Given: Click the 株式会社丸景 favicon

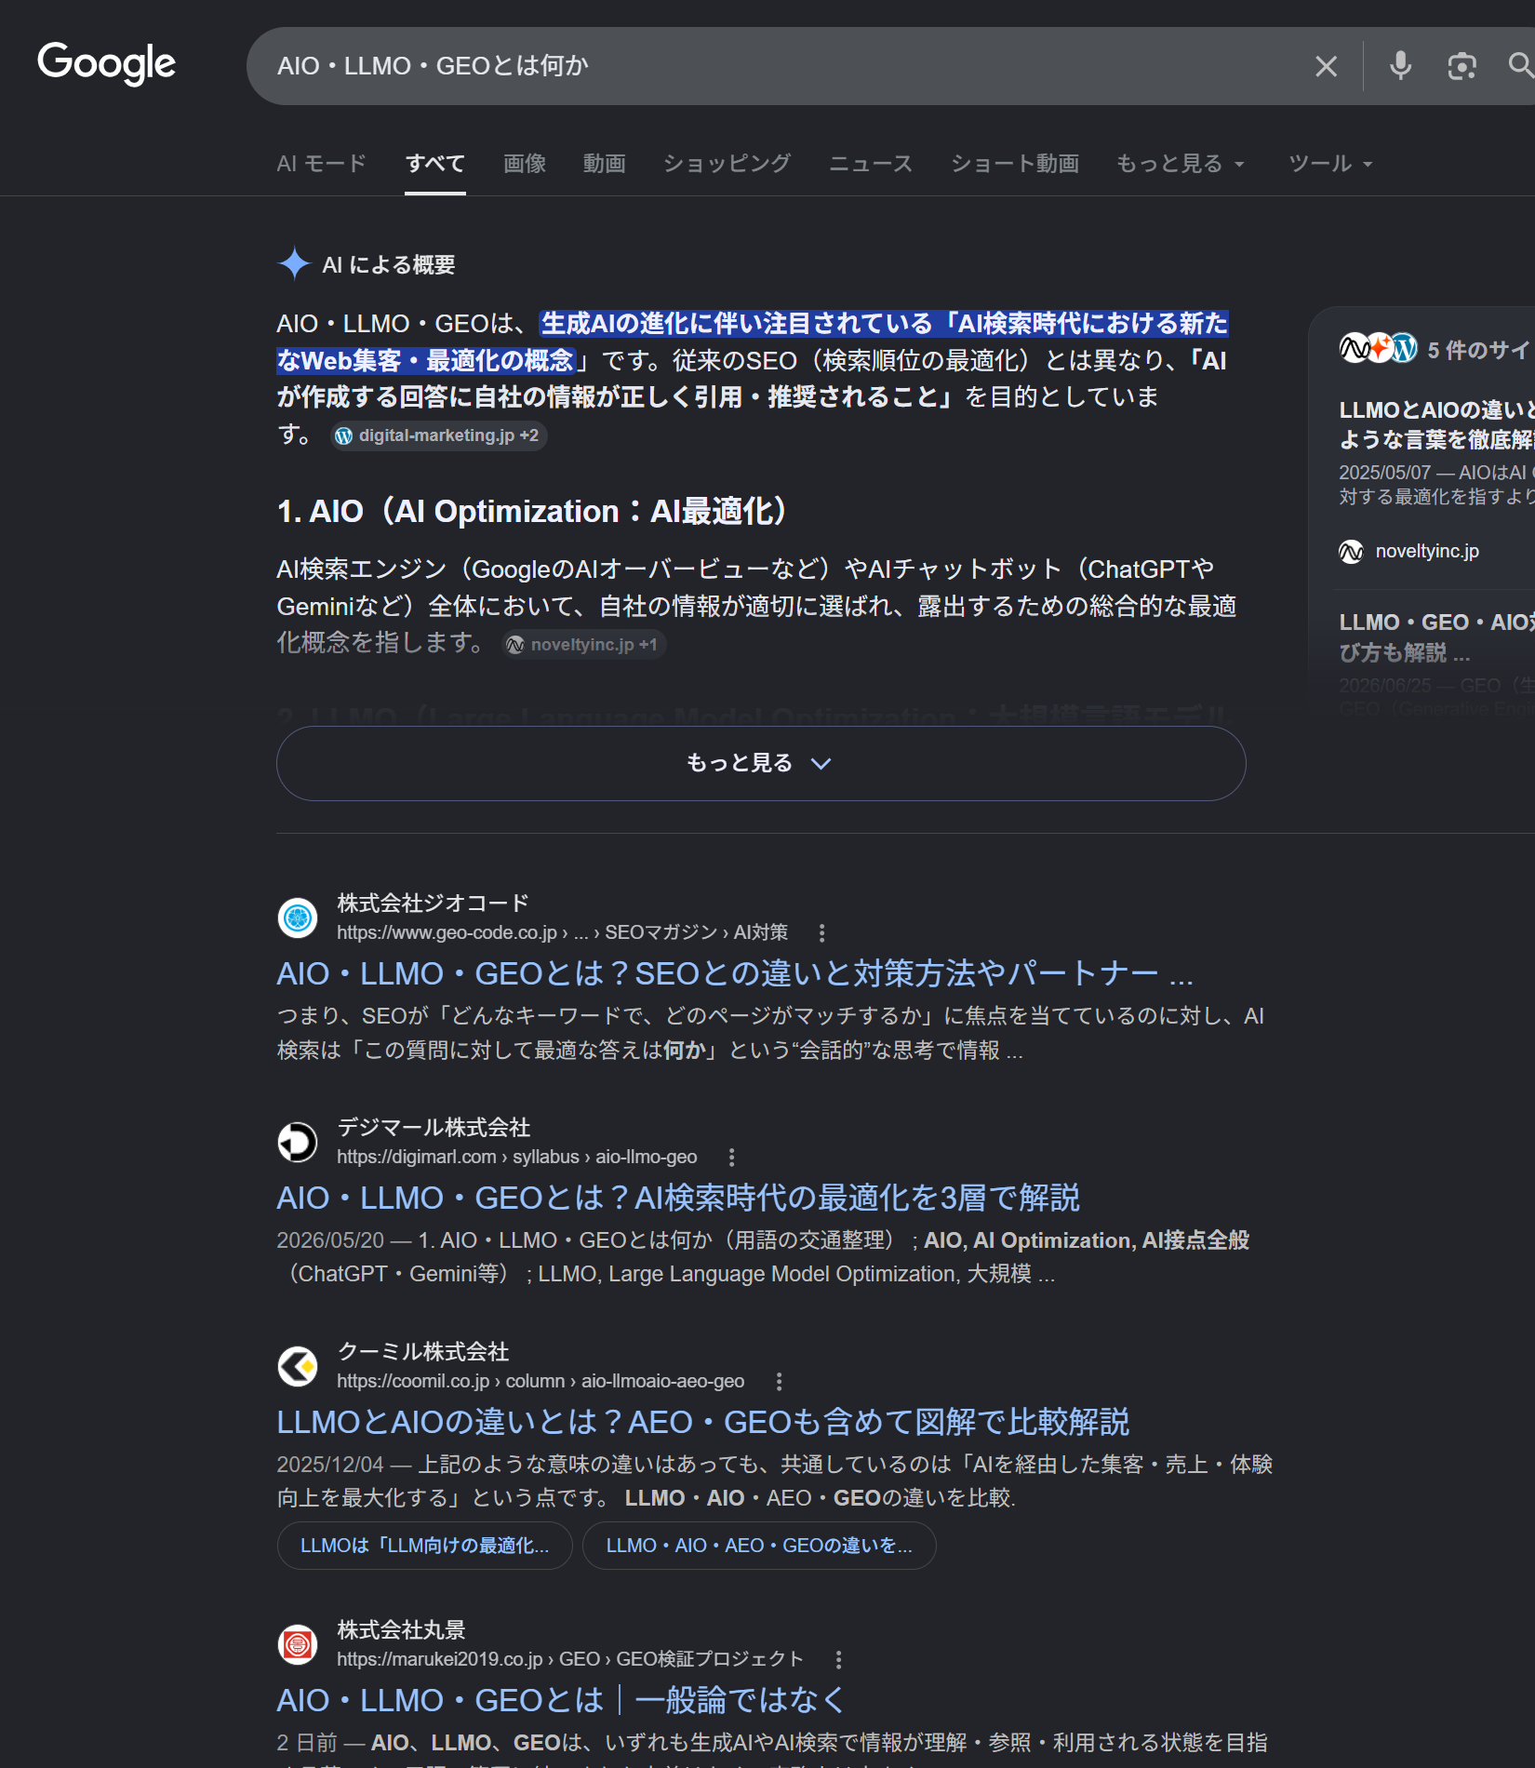Looking at the screenshot, I should pos(298,1644).
